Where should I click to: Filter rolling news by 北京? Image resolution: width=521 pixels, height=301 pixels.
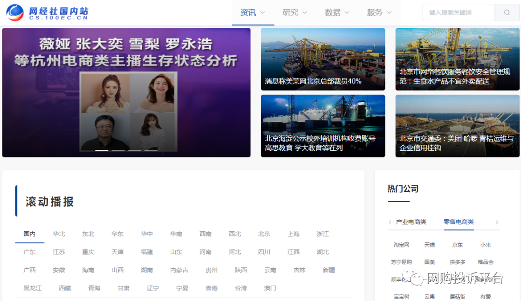[x=264, y=234]
